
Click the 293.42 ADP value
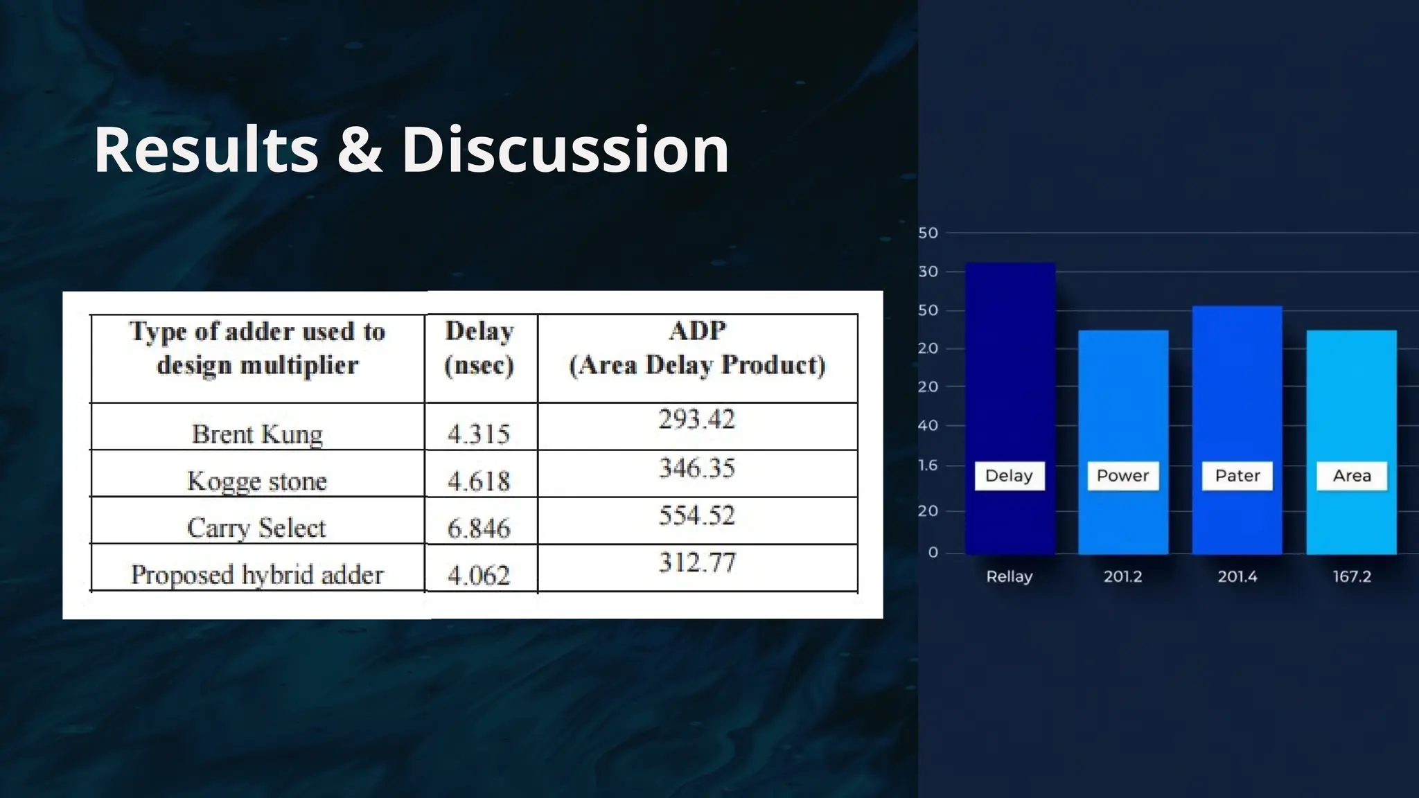point(696,420)
